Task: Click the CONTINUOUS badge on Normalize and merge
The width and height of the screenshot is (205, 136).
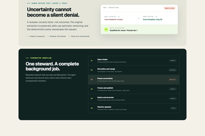Action: pos(172,70)
